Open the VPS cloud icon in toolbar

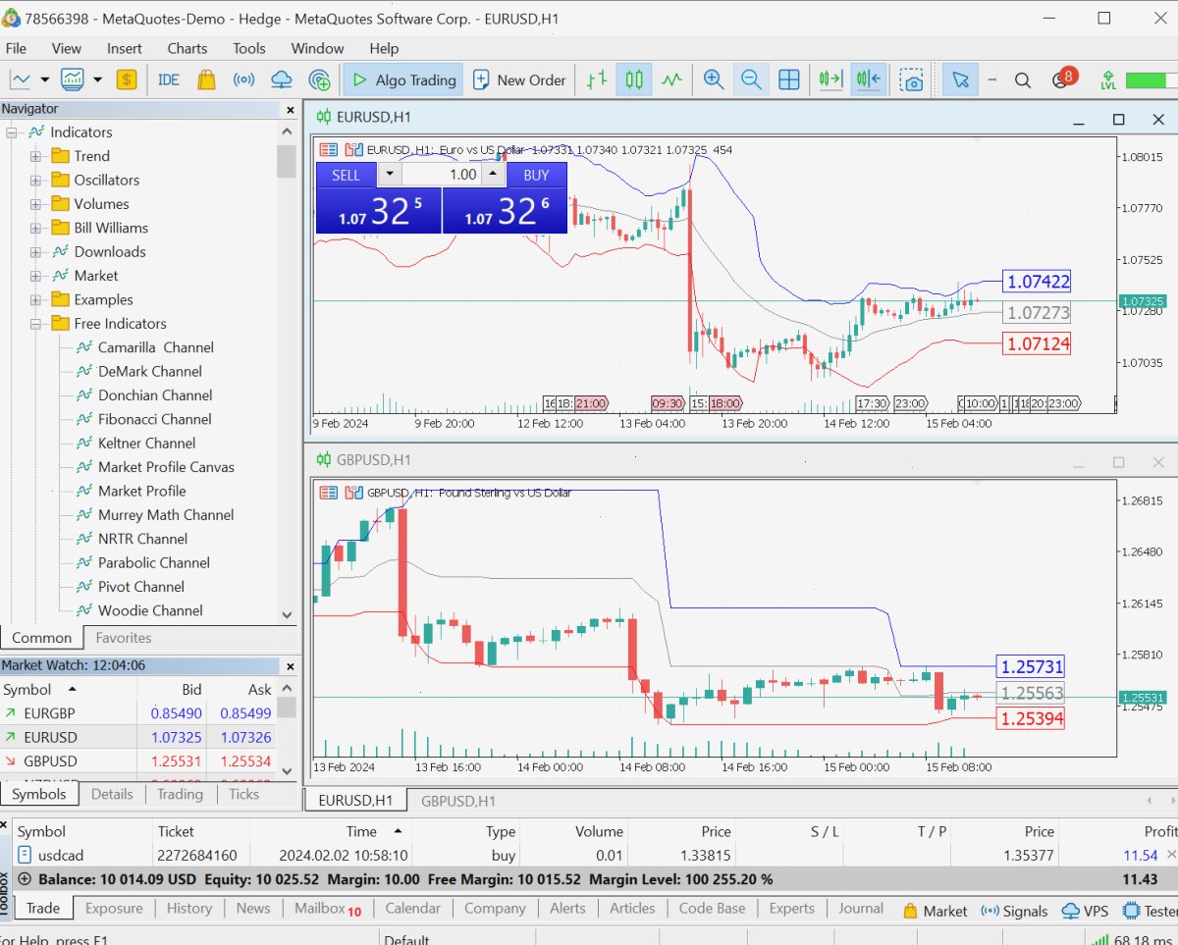coord(282,79)
